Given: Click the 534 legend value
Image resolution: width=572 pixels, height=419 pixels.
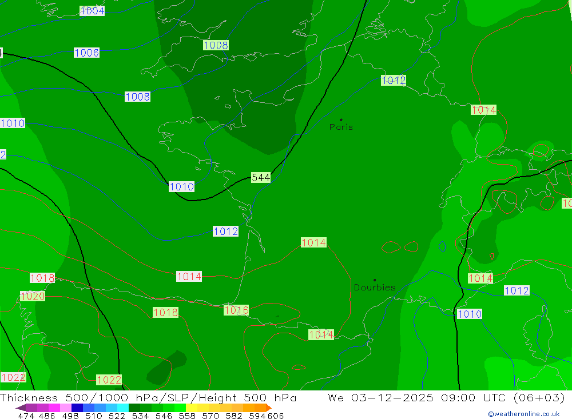Looking at the screenshot, I should [141, 416].
